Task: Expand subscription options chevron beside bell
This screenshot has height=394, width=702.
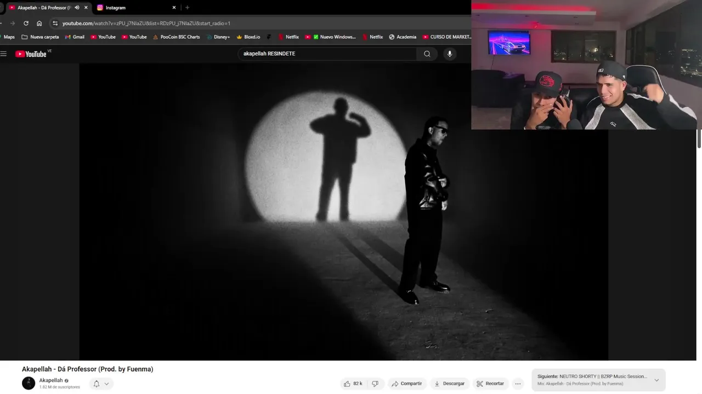Action: click(106, 384)
